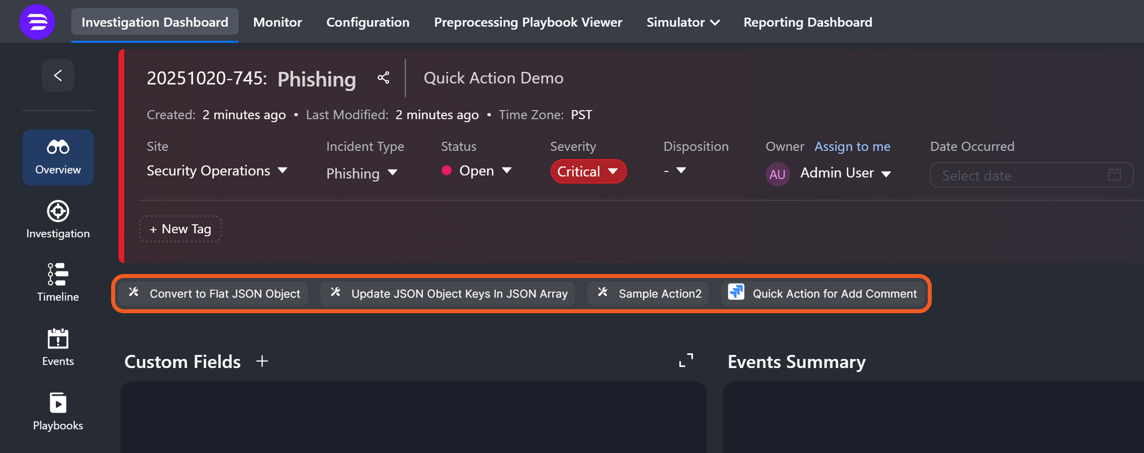The image size is (1144, 453).
Task: Open the Critical severity selector
Action: (588, 172)
